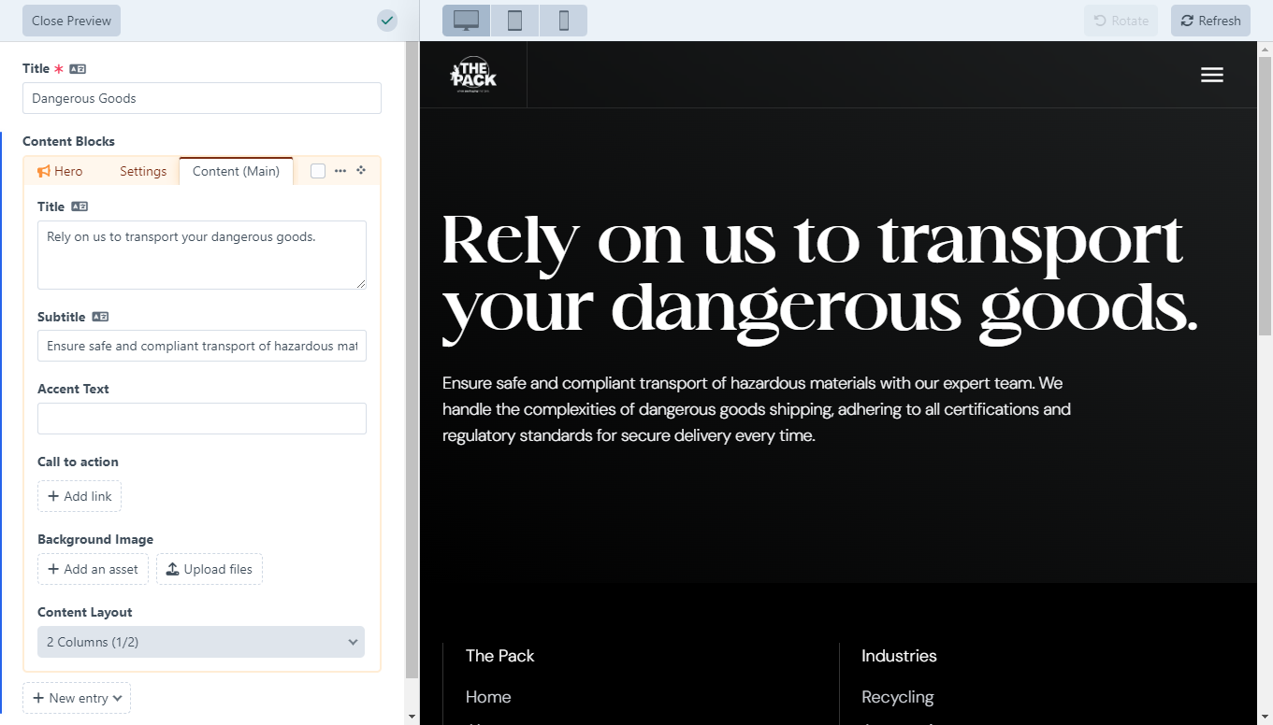The image size is (1273, 725).
Task: Select the Hero block checkbox
Action: pos(318,171)
